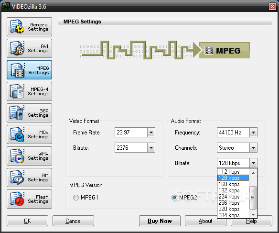The width and height of the screenshot is (279, 233).
Task: Choose 320 kbps from bitrate list
Action: tap(233, 209)
